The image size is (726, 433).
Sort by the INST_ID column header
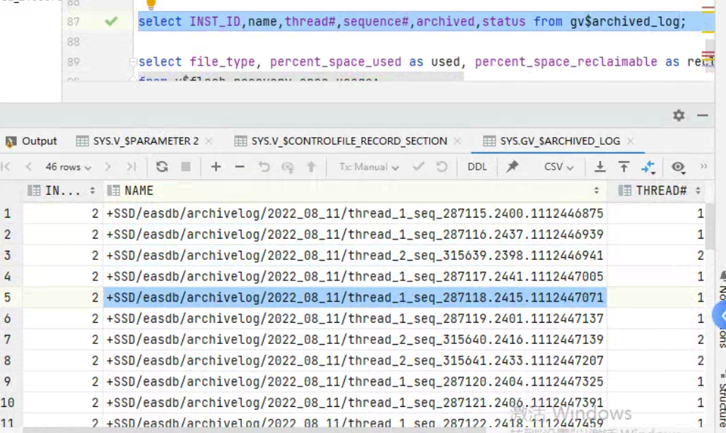click(x=62, y=191)
